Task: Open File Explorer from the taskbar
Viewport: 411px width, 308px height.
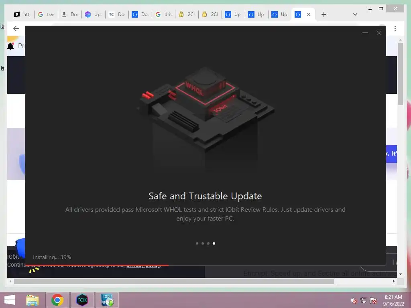Action: click(x=32, y=300)
